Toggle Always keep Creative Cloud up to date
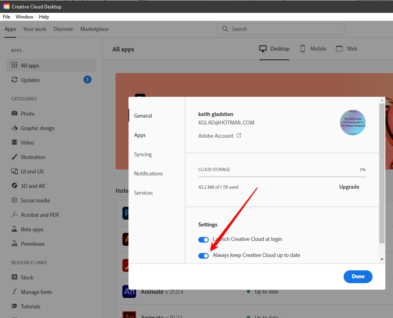393x318 pixels. [x=203, y=255]
